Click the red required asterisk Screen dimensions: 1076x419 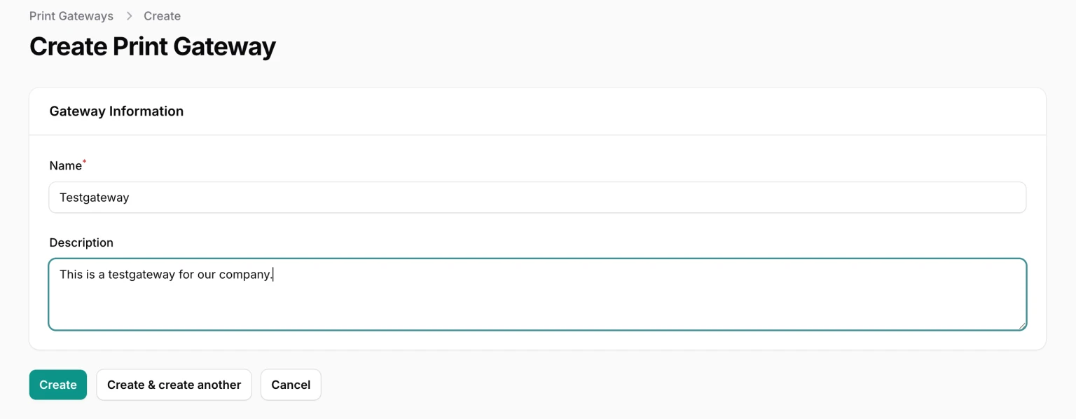(x=85, y=163)
